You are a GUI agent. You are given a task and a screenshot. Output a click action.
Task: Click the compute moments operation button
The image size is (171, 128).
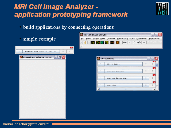123,71
